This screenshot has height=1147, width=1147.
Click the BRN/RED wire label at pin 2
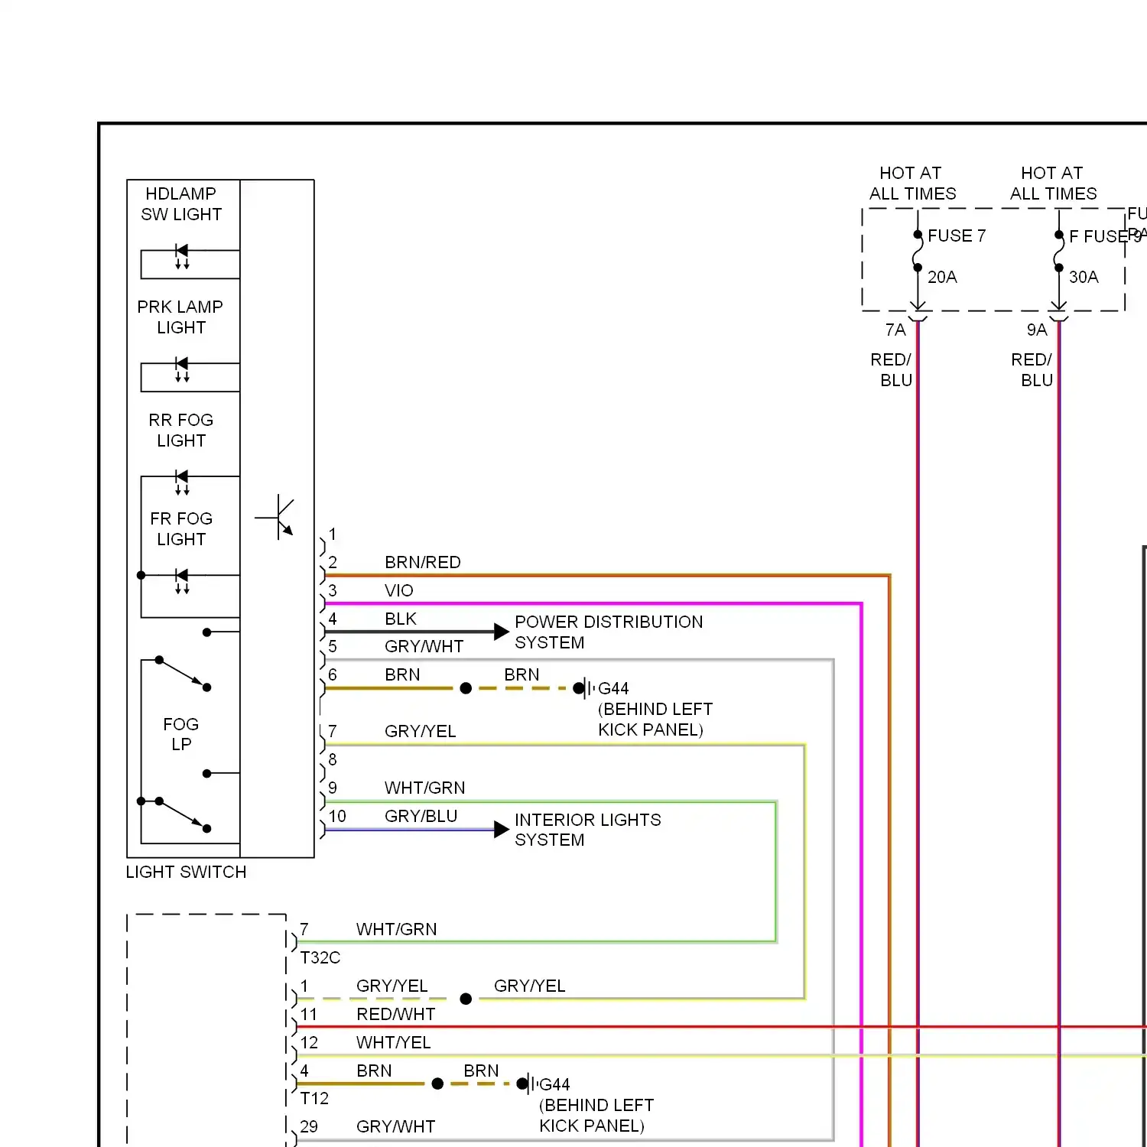coord(423,563)
